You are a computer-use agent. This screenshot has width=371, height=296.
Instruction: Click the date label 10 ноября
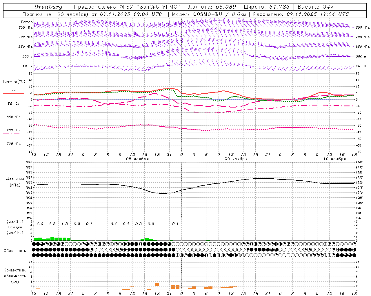tap(334, 159)
